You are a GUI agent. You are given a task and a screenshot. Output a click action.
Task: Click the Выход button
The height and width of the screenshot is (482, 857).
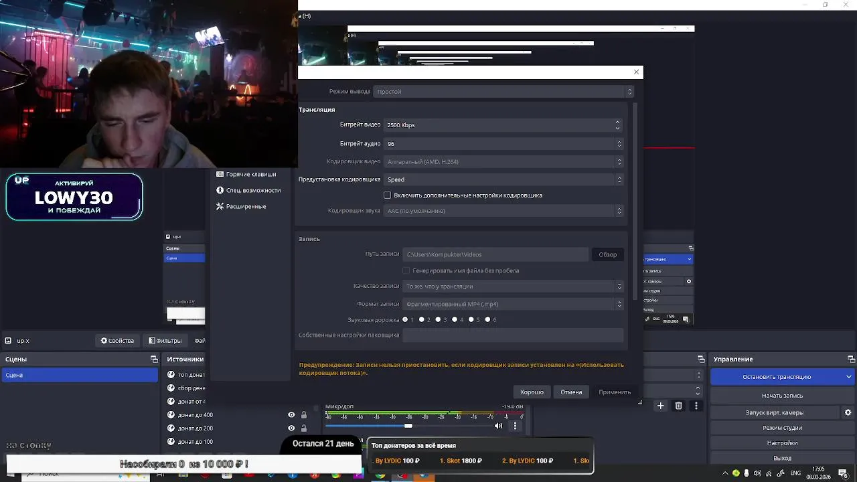pos(782,459)
